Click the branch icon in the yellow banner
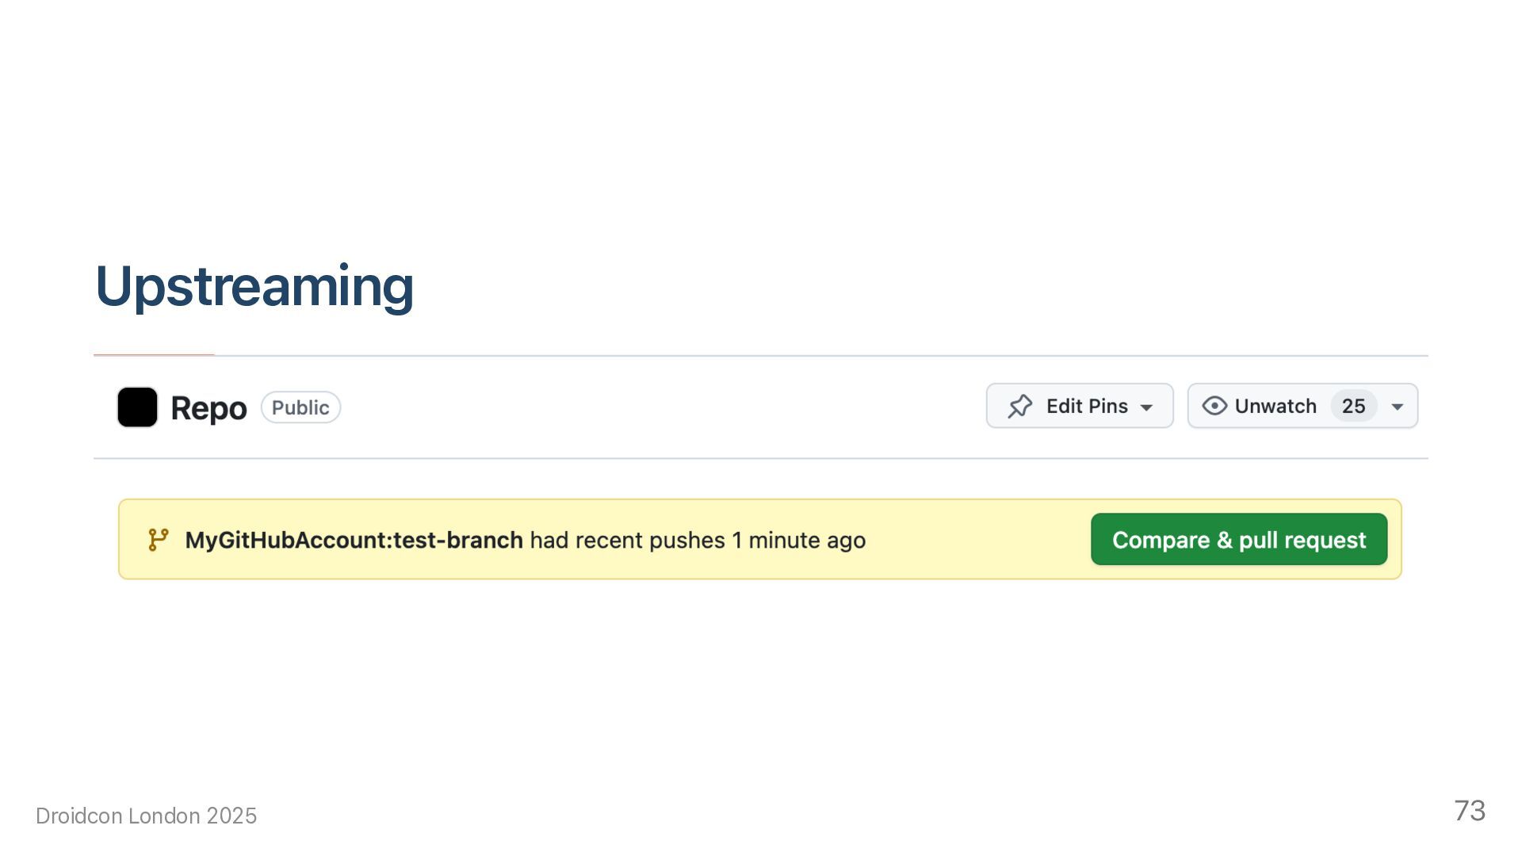This screenshot has width=1522, height=856. tap(159, 540)
